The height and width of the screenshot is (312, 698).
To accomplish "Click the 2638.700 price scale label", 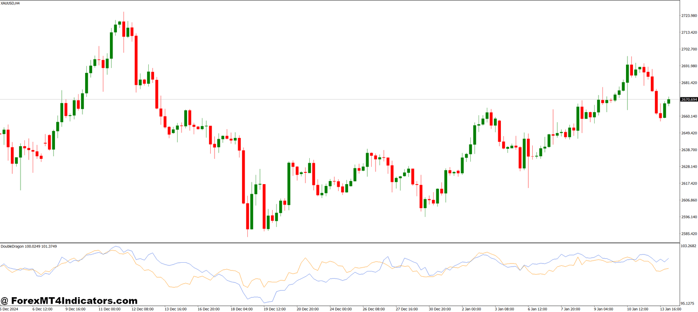I will click(x=689, y=150).
